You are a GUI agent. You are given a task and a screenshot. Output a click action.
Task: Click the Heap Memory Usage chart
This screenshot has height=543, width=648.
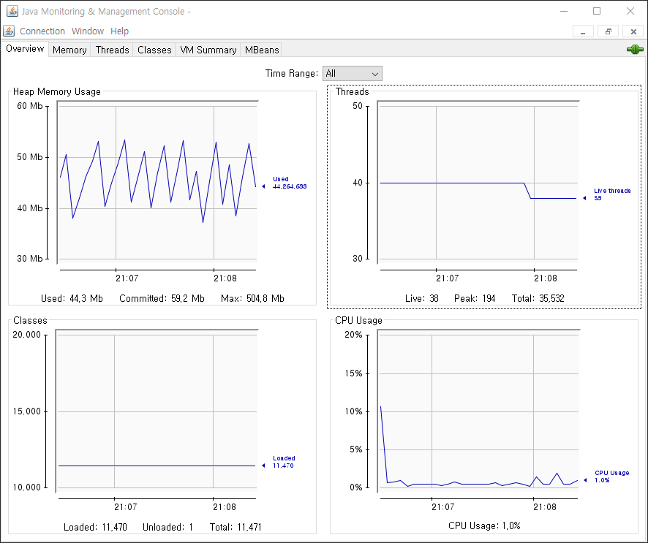coord(157,182)
